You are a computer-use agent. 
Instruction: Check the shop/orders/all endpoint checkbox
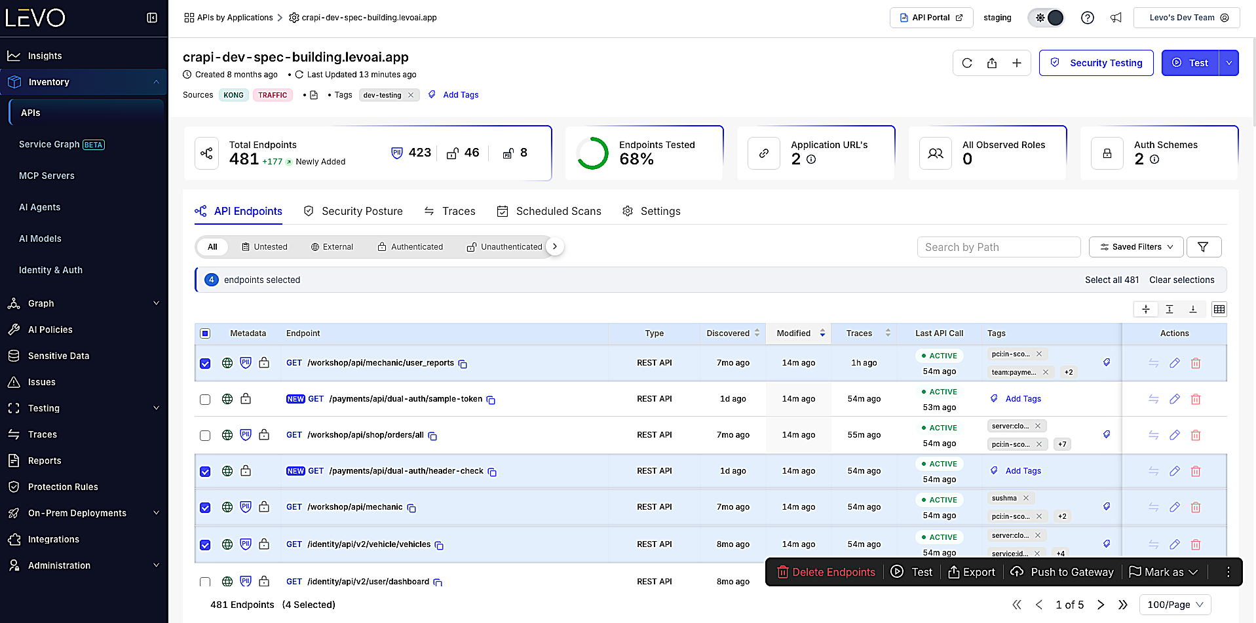[205, 436]
